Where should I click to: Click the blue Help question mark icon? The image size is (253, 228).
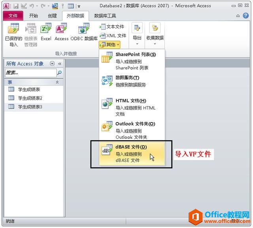click(245, 16)
